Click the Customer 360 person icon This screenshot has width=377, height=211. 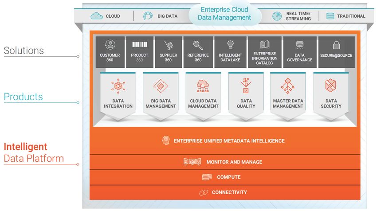click(110, 45)
